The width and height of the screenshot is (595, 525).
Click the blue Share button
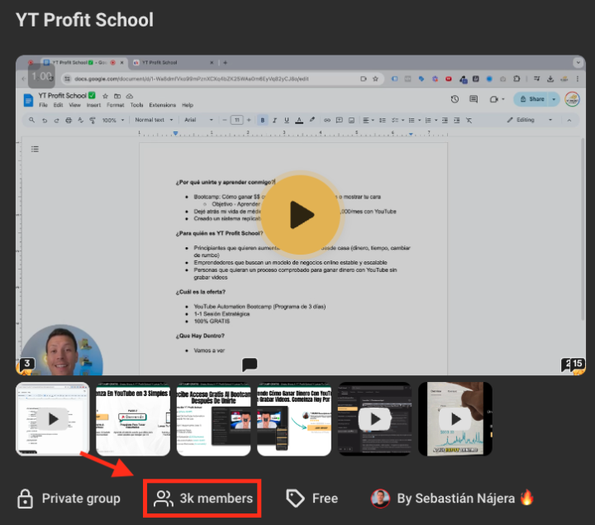tap(532, 99)
